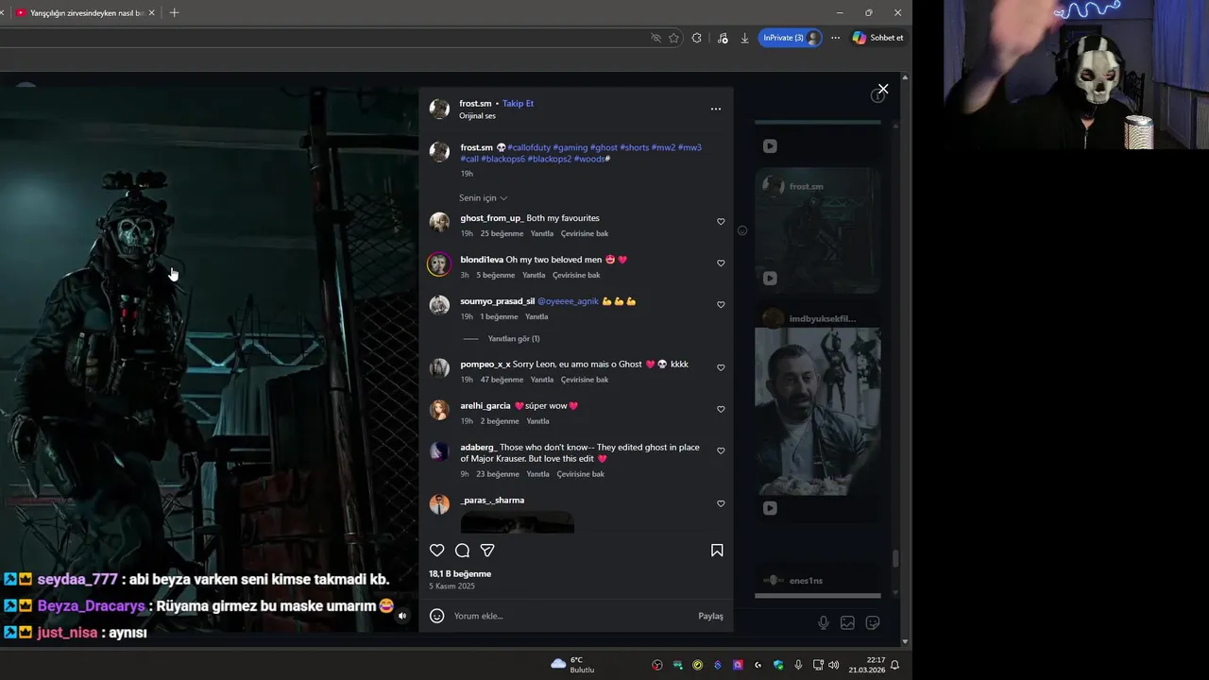The height and width of the screenshot is (680, 1209).
Task: Close the Instagram post overlay with the X
Action: coord(883,89)
